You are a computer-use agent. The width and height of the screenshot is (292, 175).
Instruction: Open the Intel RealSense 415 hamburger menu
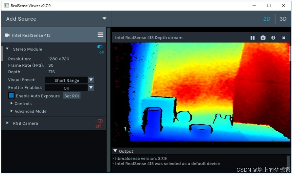tap(100, 35)
